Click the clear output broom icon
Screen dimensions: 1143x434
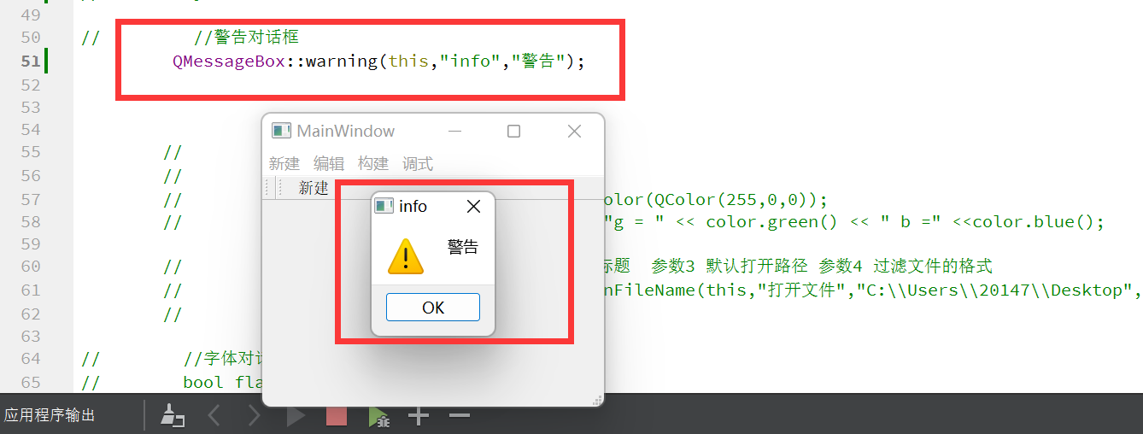[x=173, y=416]
